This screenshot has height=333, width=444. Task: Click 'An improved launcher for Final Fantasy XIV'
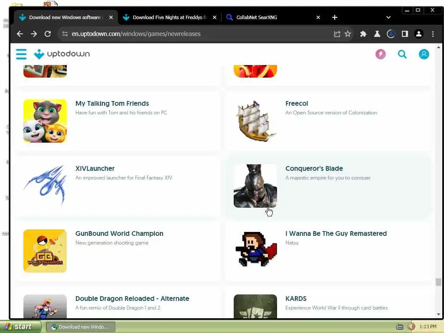click(x=124, y=178)
